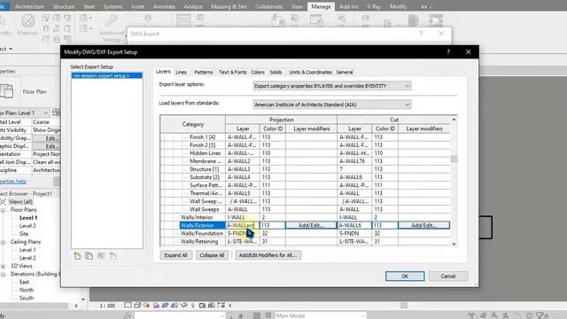The image size is (567, 319).
Task: Select Wall Sweeps category row
Action: pos(205,209)
